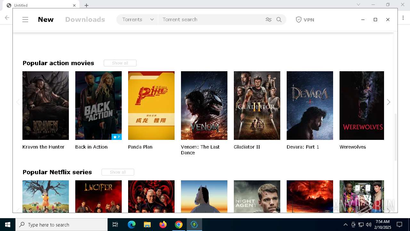This screenshot has height=231, width=410.
Task: Open the Gladiator II poster
Action: point(257,106)
